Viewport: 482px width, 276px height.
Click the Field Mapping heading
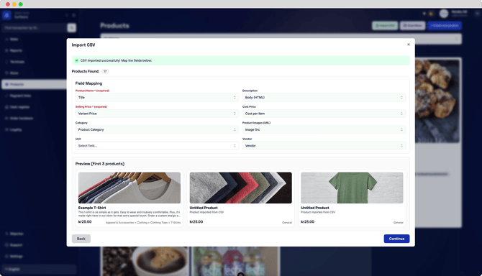[88, 83]
